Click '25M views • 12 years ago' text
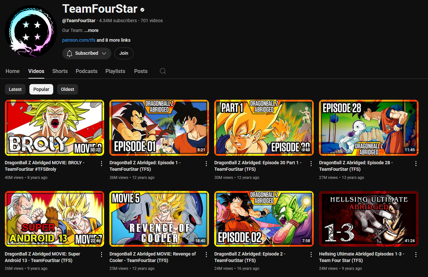Image resolution: width=428 pixels, height=277 pixels. (132, 269)
